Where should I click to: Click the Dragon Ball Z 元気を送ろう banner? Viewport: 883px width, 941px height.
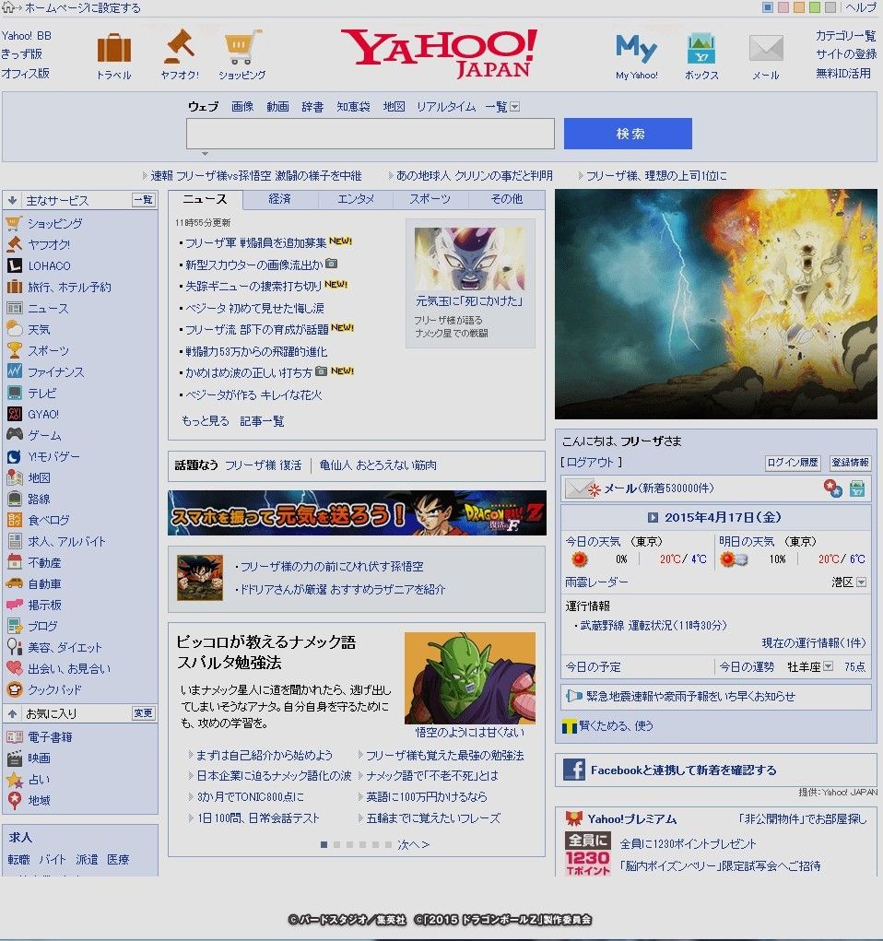pyautogui.click(x=357, y=513)
